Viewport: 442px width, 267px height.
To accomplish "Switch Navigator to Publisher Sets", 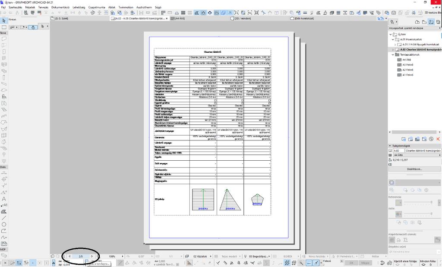I will coord(438,22).
